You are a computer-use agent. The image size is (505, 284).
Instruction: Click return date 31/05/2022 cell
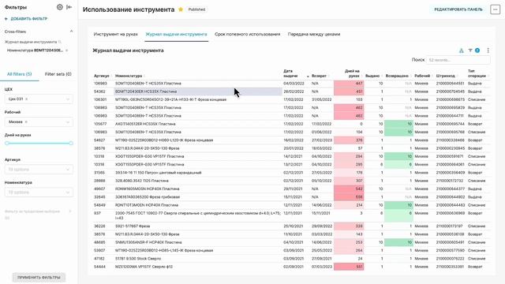click(322, 99)
